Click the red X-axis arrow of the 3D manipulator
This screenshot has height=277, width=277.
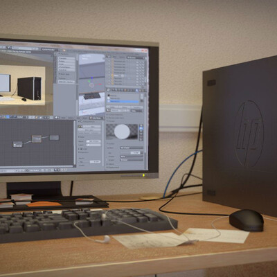(100, 84)
